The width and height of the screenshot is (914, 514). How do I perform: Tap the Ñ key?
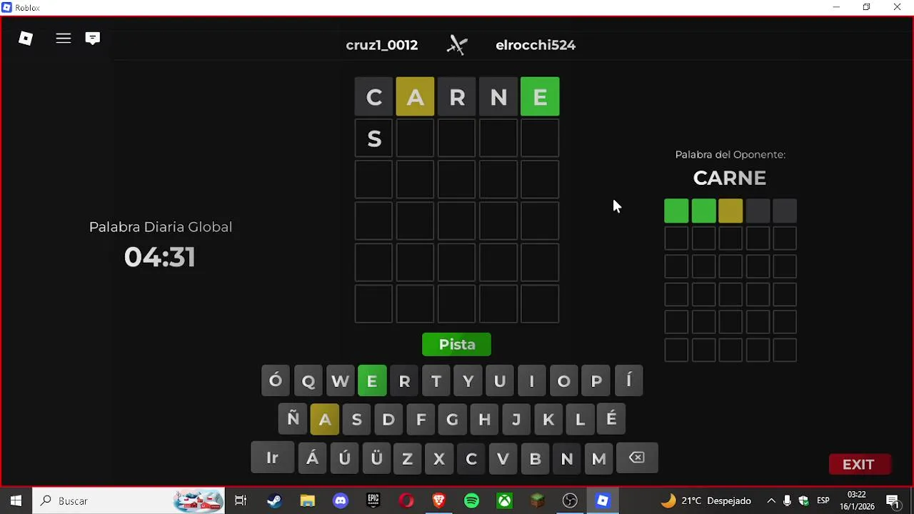293,420
